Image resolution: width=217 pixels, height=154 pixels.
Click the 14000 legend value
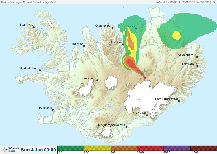click(x=194, y=153)
